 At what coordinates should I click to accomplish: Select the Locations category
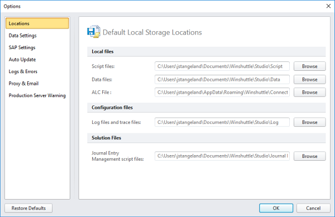[37, 23]
